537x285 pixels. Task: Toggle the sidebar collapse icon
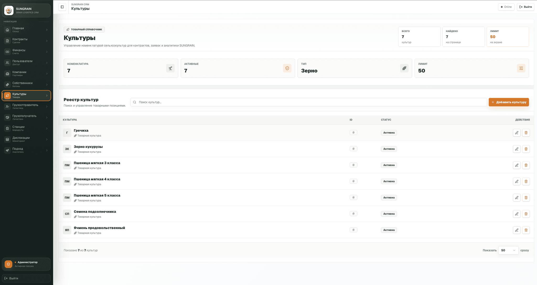[62, 7]
